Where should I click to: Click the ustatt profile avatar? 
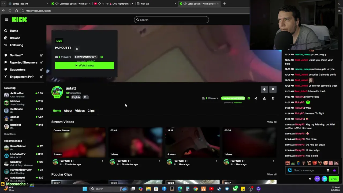[x=57, y=92]
